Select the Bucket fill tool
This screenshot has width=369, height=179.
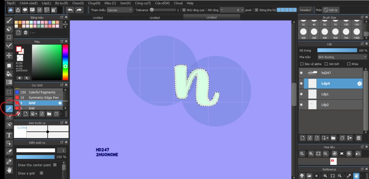9,74
